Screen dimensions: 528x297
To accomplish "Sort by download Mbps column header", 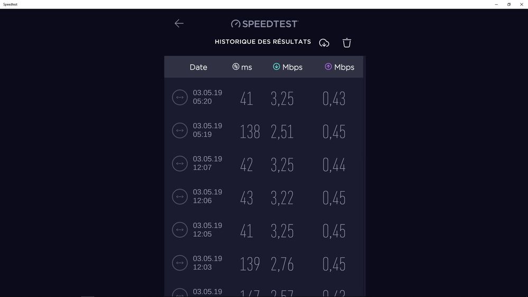I will point(288,67).
